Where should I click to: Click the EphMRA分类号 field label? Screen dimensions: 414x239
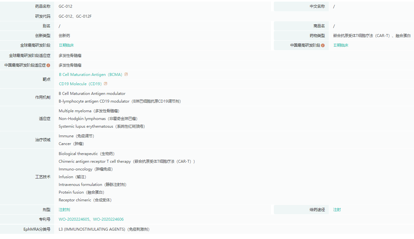[37, 229]
